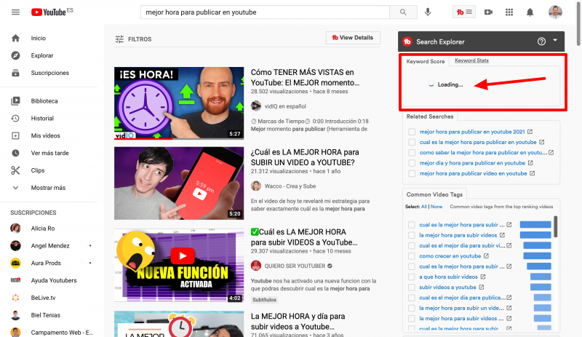Go to Suscripciones in the sidebar
This screenshot has width=582, height=337.
[49, 73]
